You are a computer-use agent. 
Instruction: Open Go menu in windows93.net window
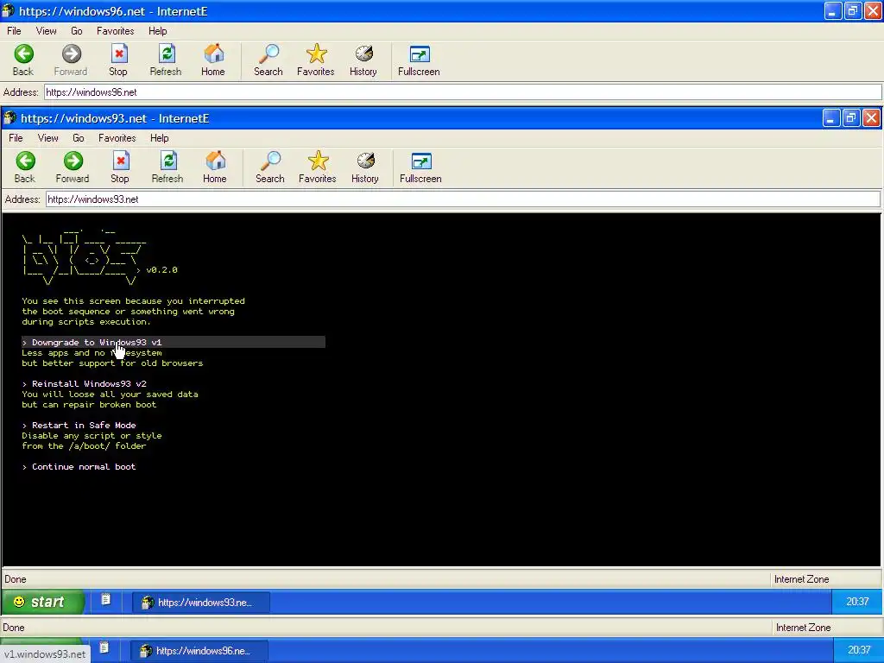[79, 138]
